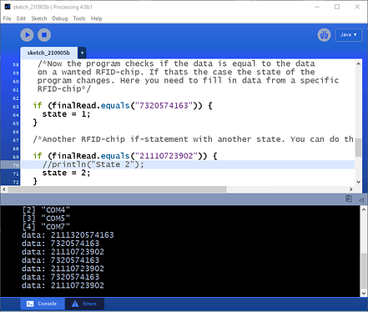Click the editor vertical scrollbar thumb

pyautogui.click(x=359, y=148)
